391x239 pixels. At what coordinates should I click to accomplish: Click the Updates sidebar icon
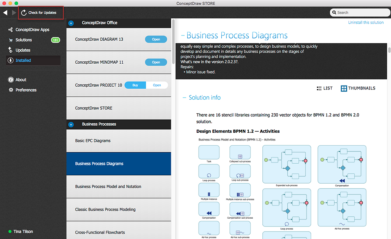[10, 50]
